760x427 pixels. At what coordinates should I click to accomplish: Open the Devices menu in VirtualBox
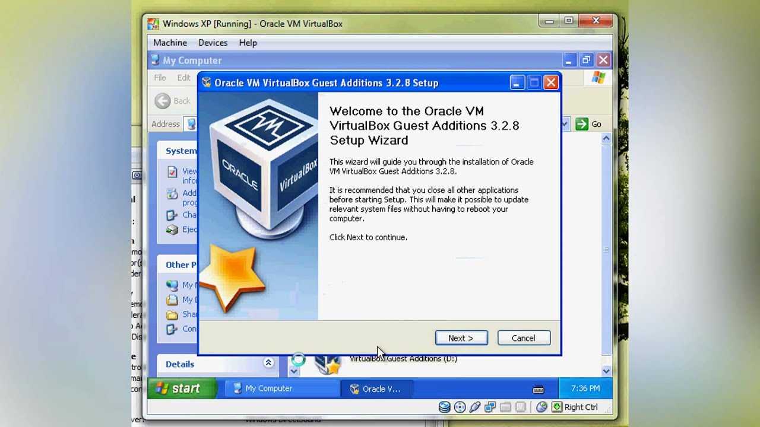click(x=213, y=43)
